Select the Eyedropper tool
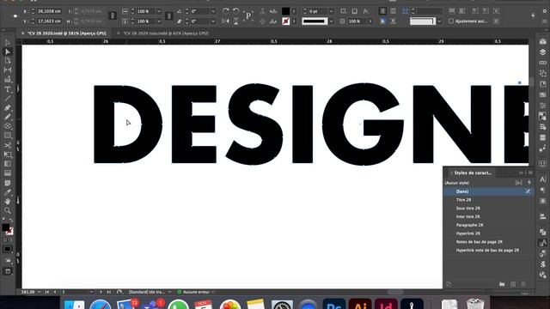This screenshot has width=550, height=309. click(8, 192)
